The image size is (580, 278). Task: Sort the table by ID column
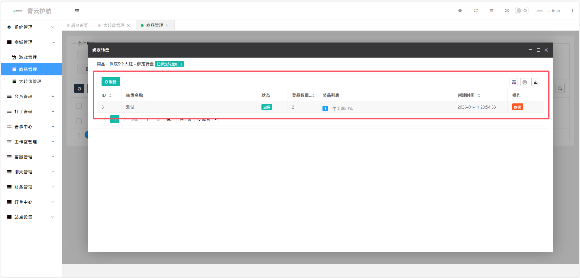tap(110, 95)
